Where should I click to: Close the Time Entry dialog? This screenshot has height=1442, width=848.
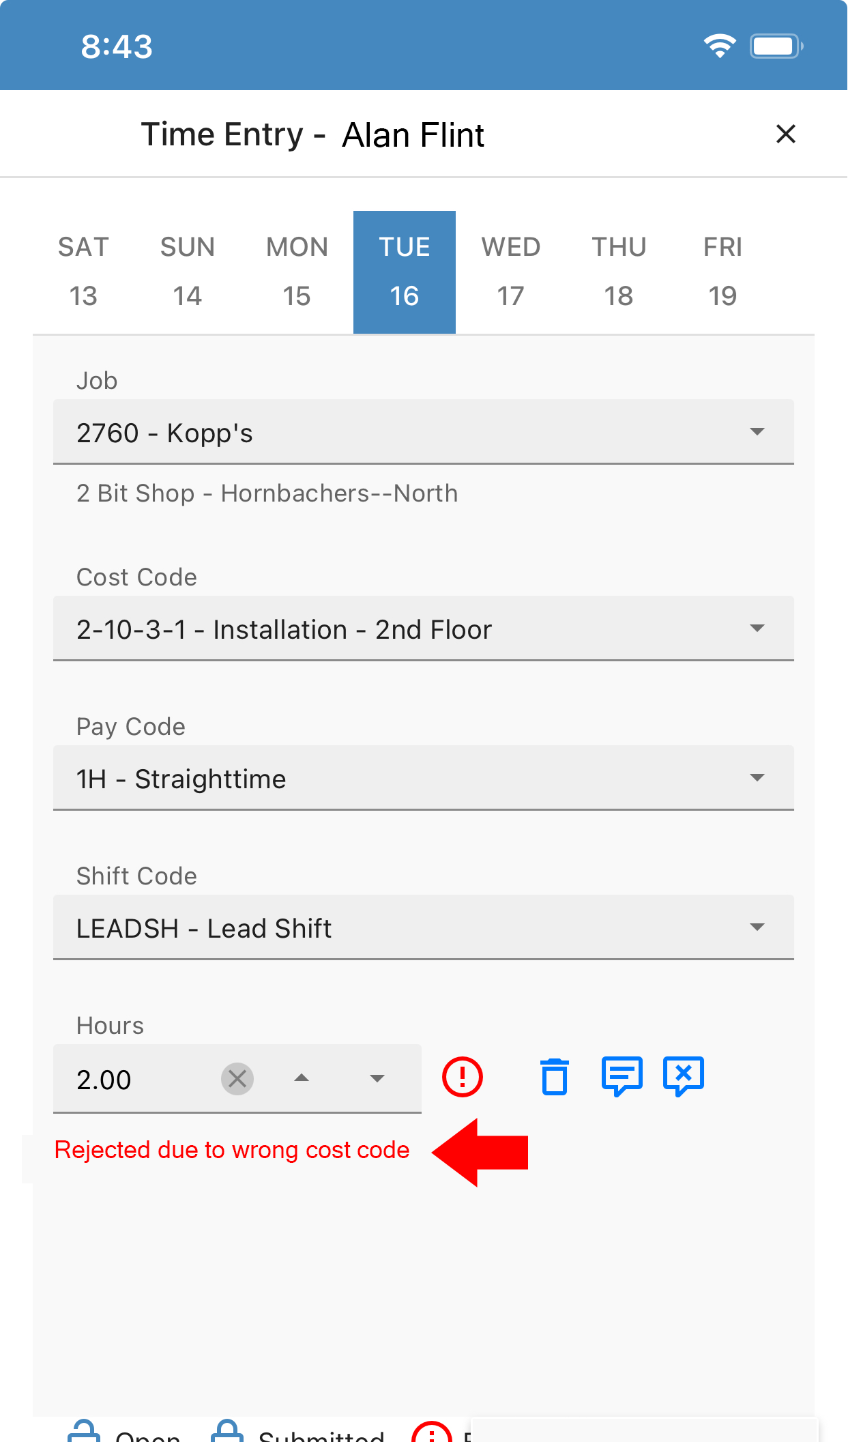point(786,134)
